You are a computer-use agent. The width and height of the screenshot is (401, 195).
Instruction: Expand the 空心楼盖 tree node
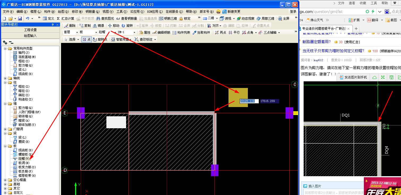point(5,180)
